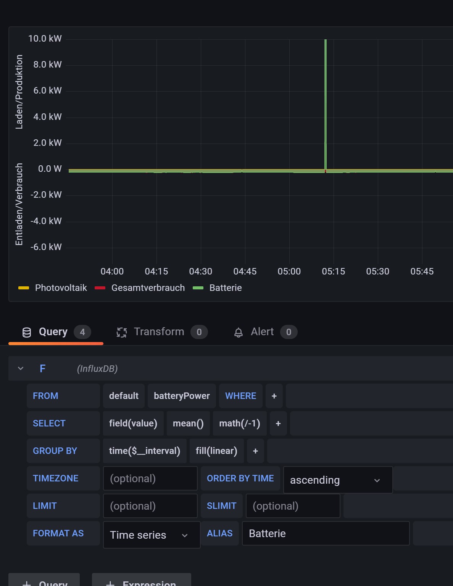Click the bell icon on the Alert tab
The height and width of the screenshot is (586, 453).
[x=239, y=332]
